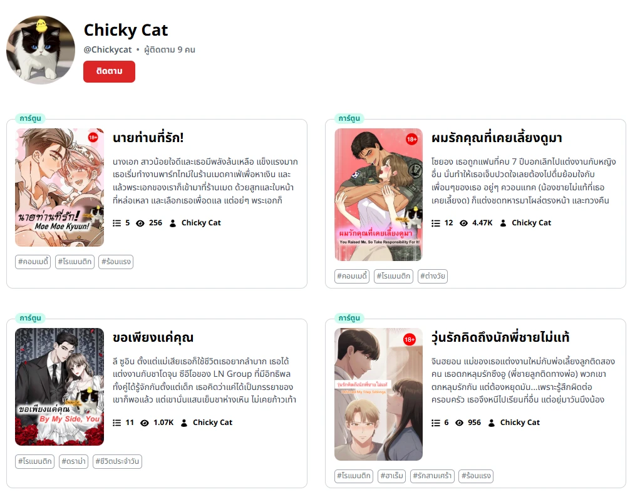This screenshot has width=635, height=502.
Task: Click the eye views icon showing 256
Action: pyautogui.click(x=140, y=223)
